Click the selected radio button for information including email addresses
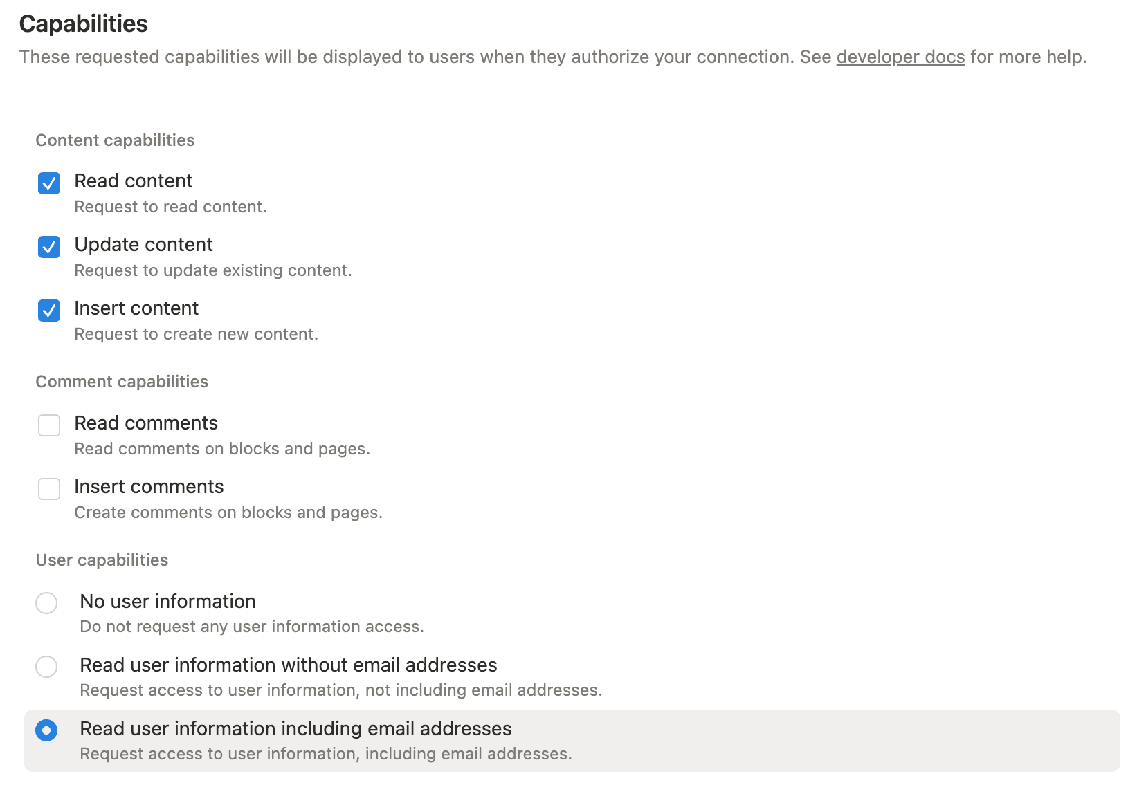1146x794 pixels. tap(46, 730)
